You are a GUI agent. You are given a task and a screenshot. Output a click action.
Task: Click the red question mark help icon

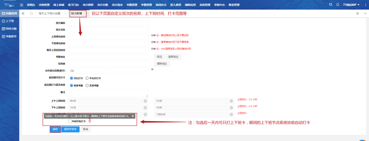tap(90, 121)
